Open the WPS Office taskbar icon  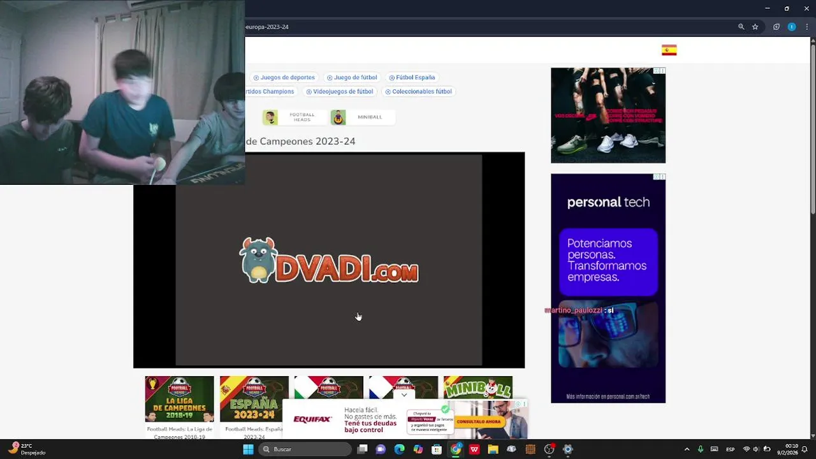coord(474,449)
